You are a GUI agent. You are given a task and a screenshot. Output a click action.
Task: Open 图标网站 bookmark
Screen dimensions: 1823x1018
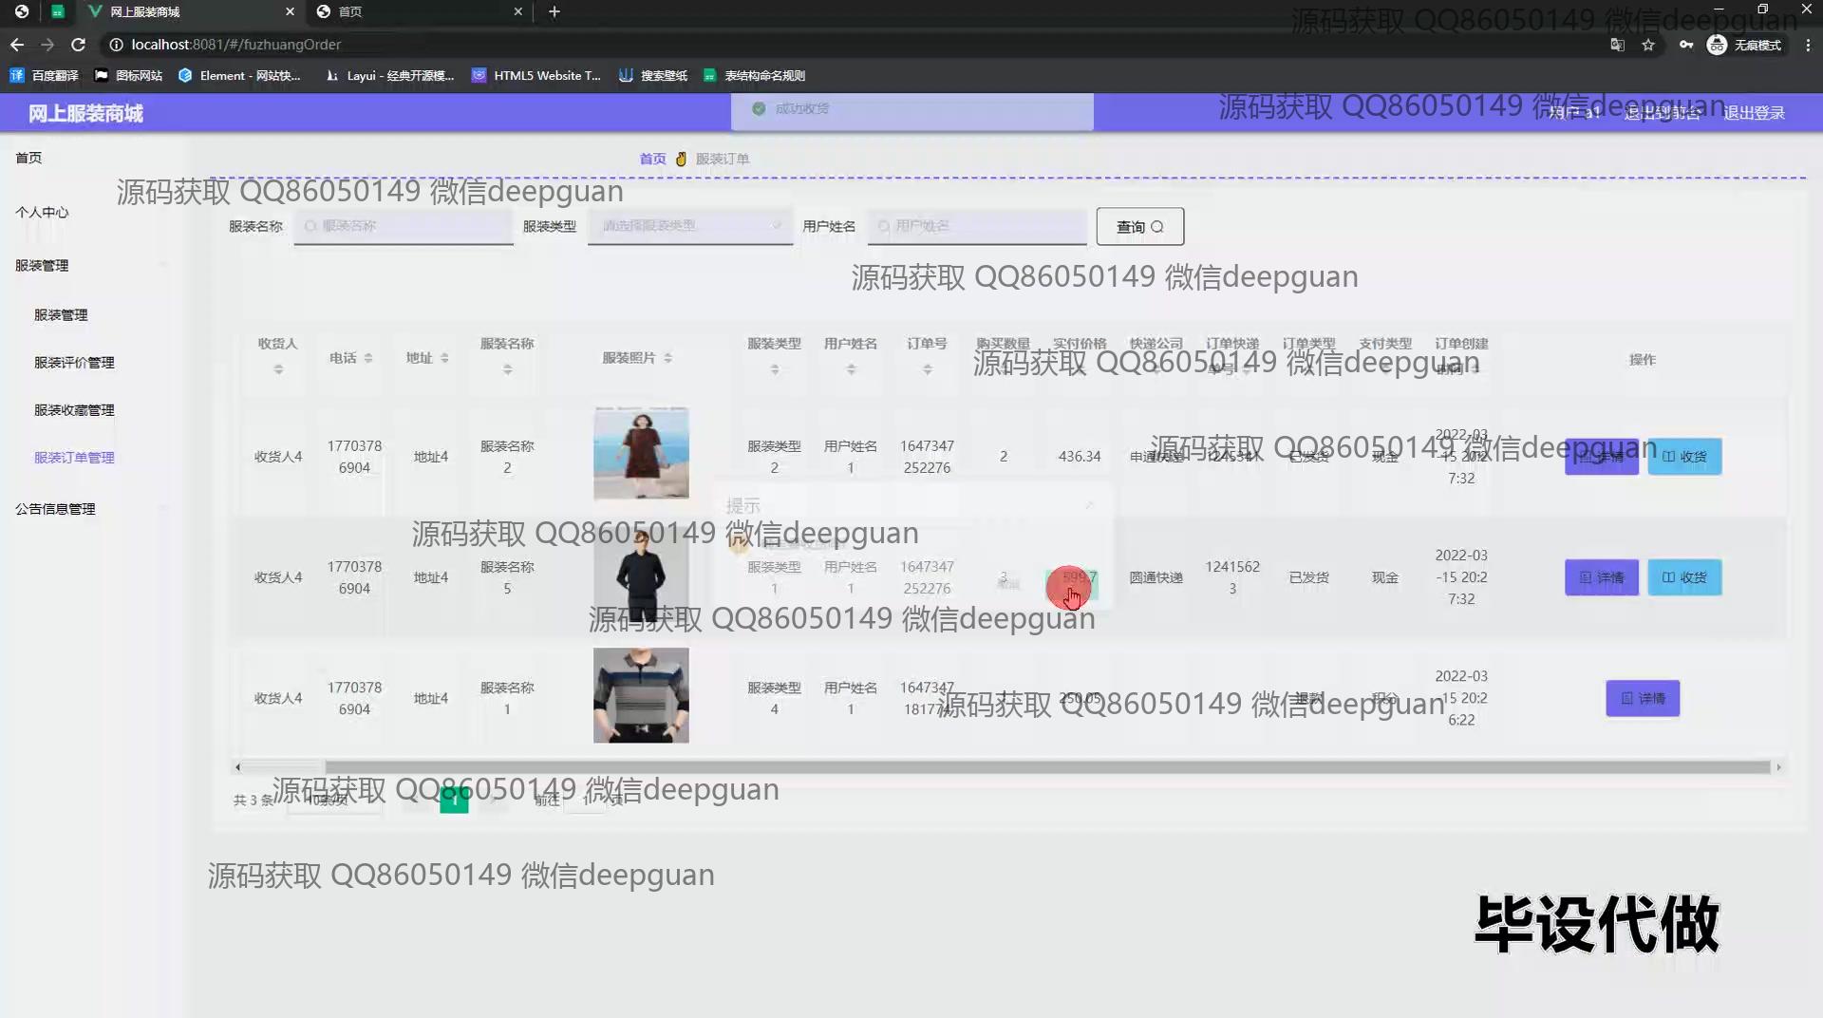[128, 75]
